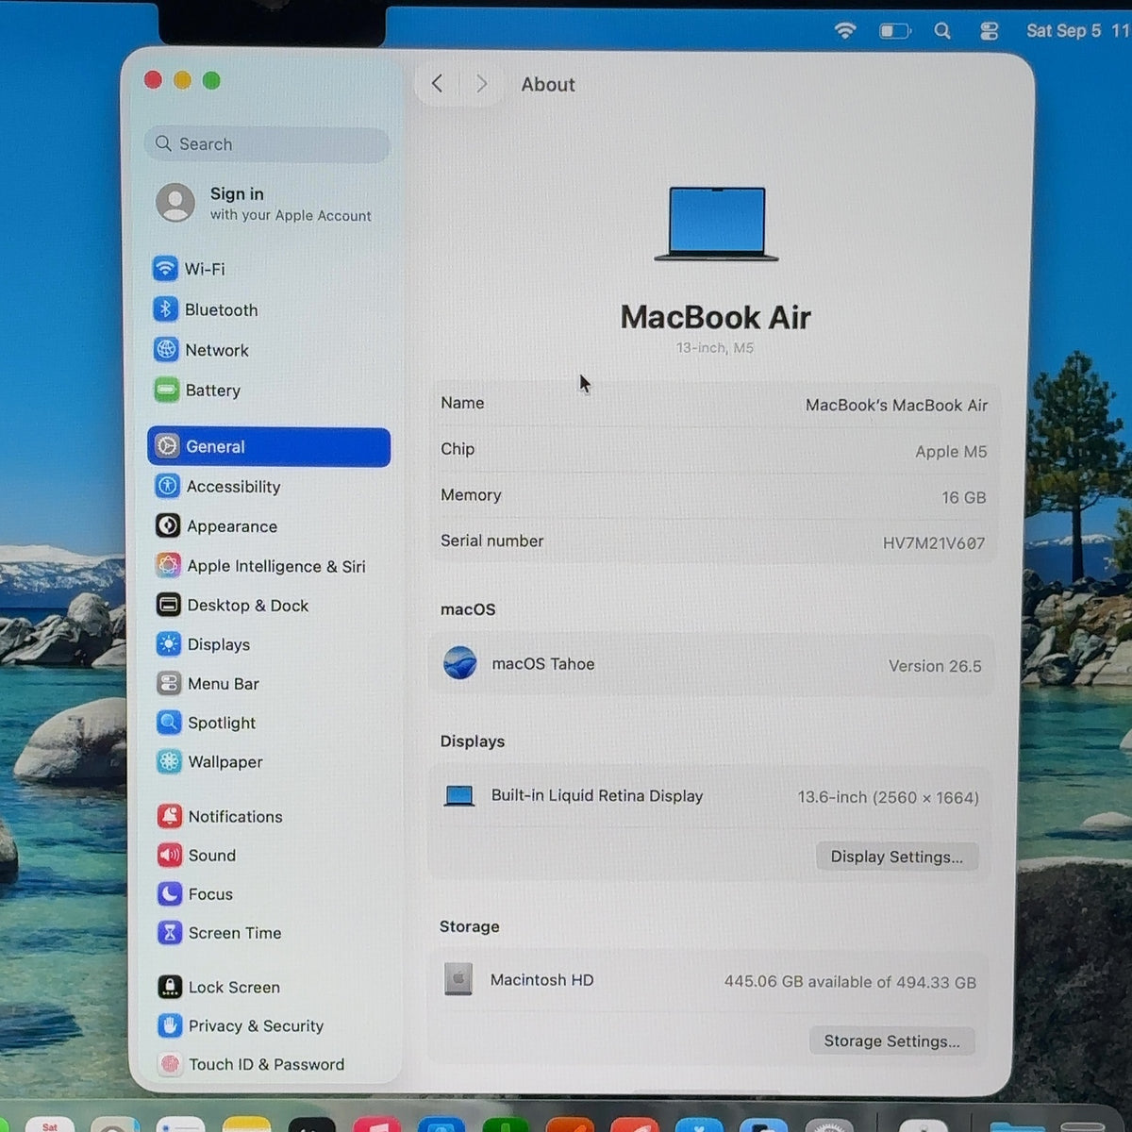Open Touch ID & Password fingerprint icon
Screen dimensions: 1132x1132
[170, 1064]
